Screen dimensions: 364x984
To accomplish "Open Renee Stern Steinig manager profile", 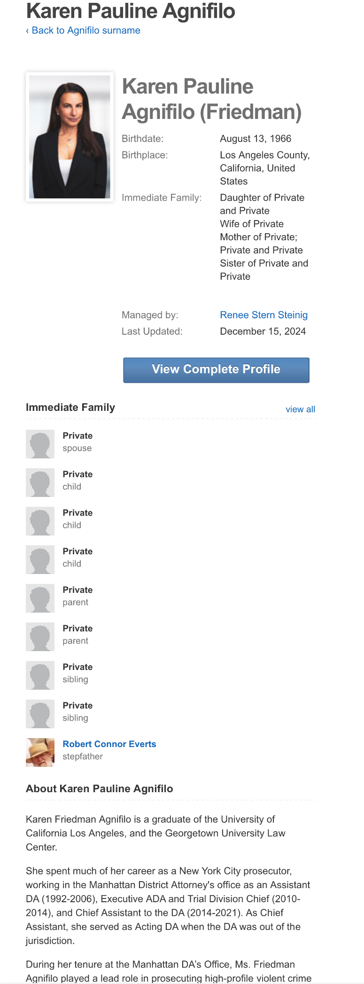I will [x=263, y=315].
